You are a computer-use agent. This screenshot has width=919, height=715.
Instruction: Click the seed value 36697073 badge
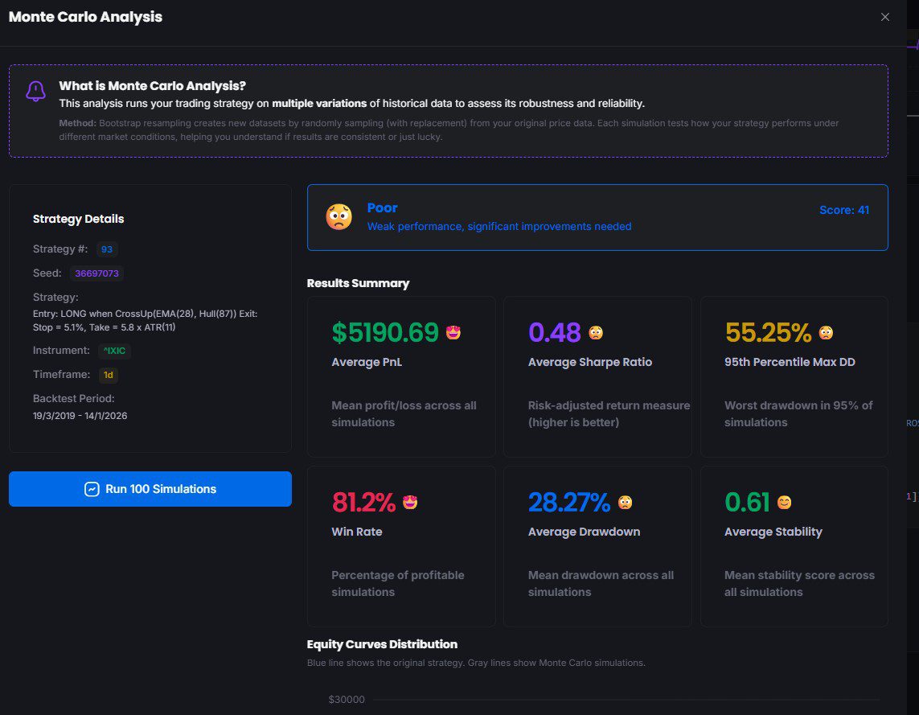[x=96, y=273]
